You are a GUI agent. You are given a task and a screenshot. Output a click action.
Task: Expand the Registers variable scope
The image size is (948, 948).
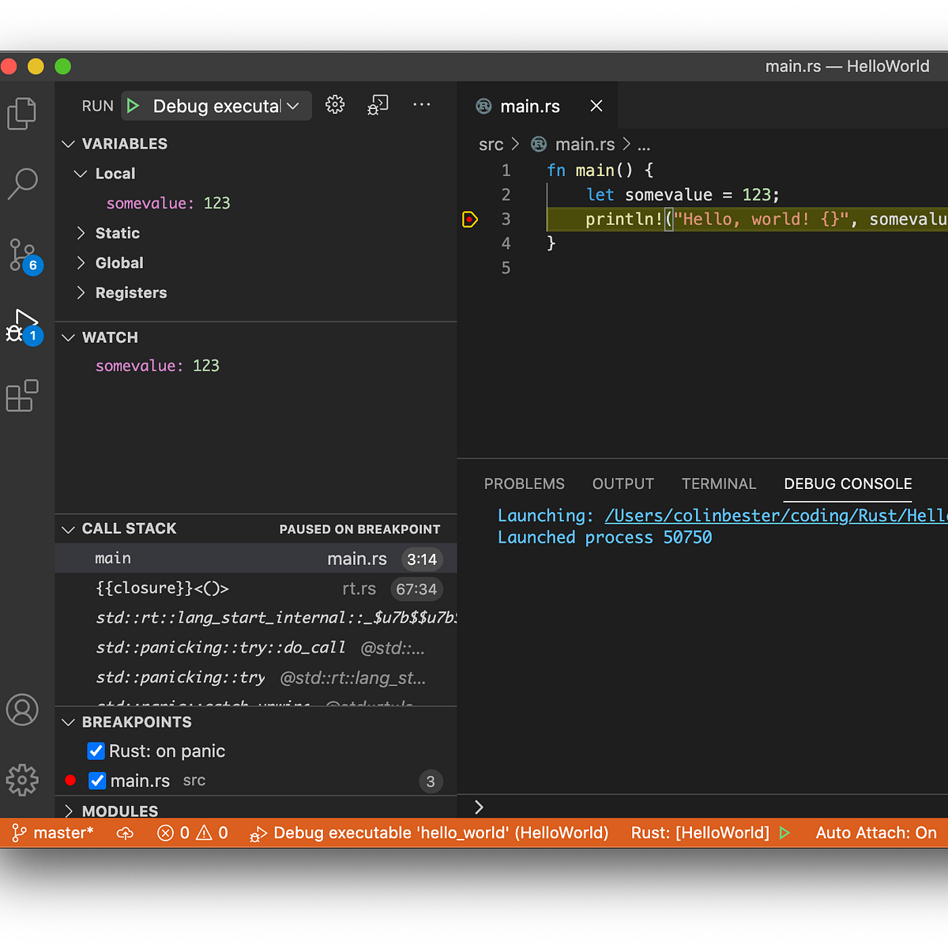pyautogui.click(x=130, y=293)
